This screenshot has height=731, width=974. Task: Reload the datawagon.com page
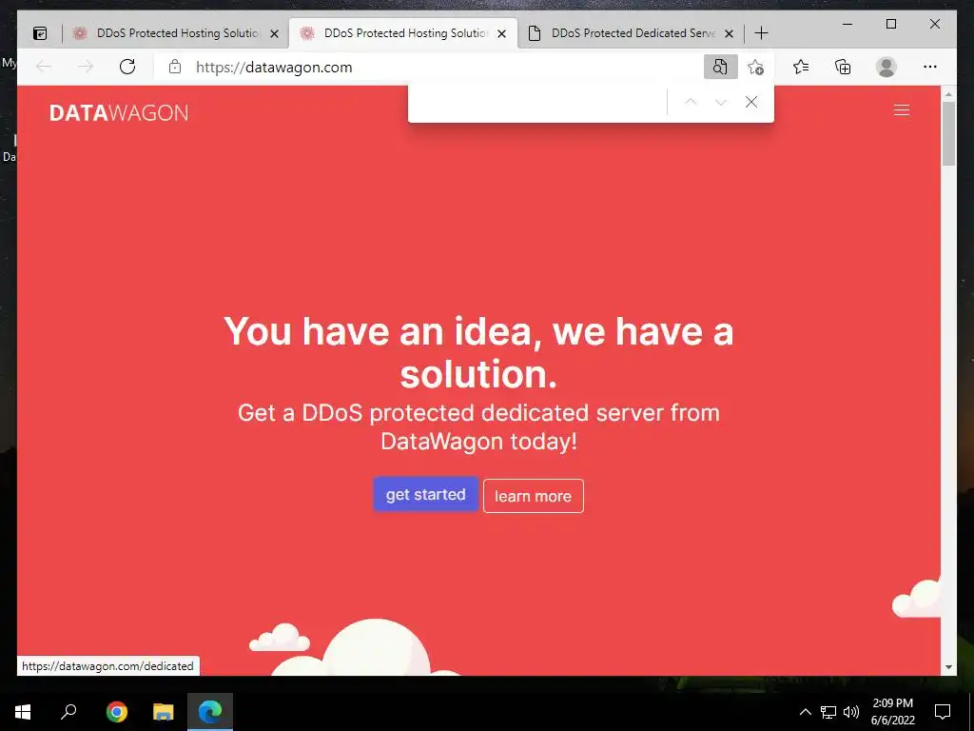pyautogui.click(x=127, y=67)
